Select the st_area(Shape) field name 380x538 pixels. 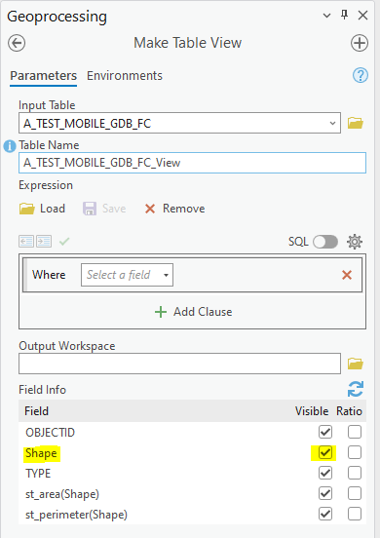point(62,494)
